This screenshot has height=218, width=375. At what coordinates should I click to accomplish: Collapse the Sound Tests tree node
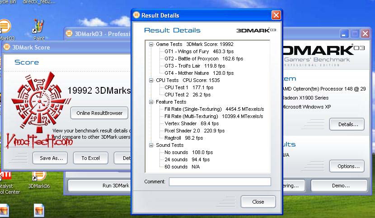151,145
